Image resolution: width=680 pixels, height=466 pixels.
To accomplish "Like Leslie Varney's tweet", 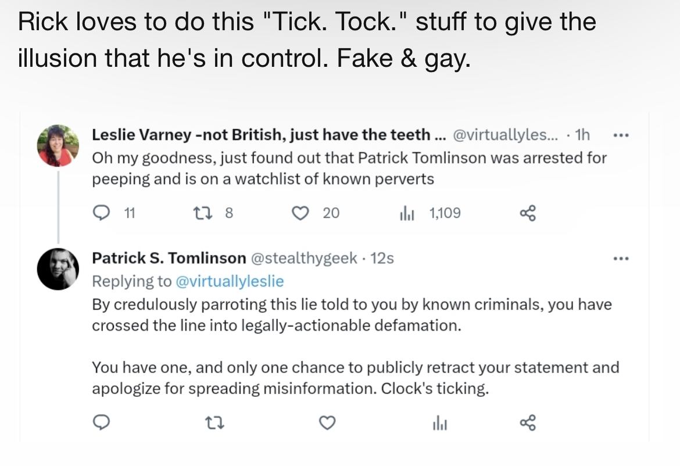I will pyautogui.click(x=300, y=213).
